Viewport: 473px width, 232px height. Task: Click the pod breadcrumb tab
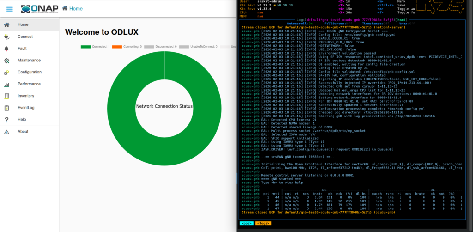click(246, 223)
